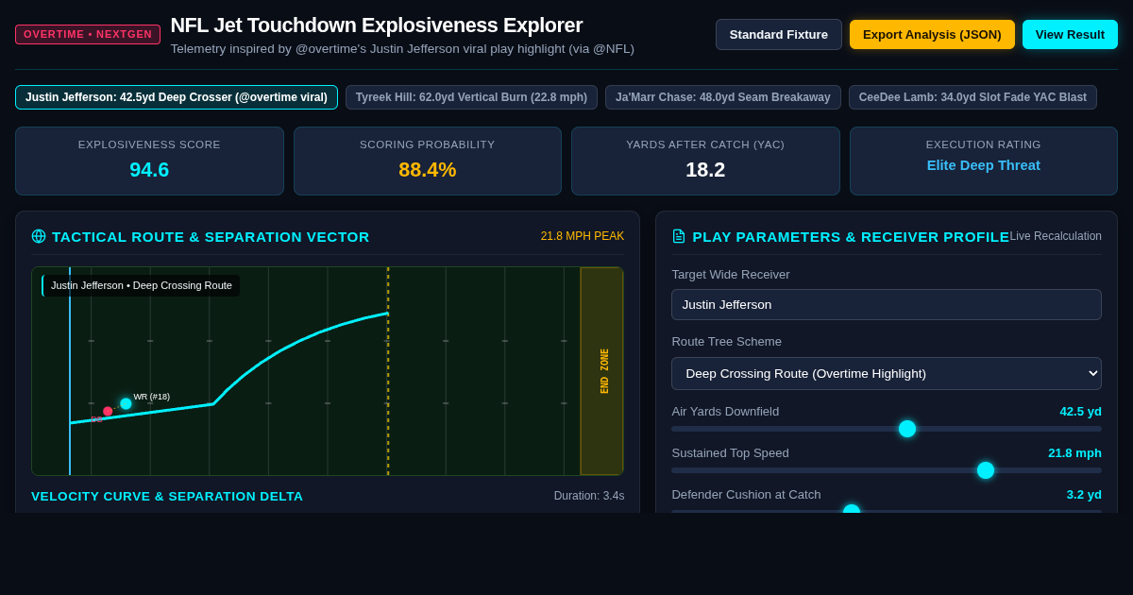Adjust the Defender Cushion at Catch slider

[887, 511]
